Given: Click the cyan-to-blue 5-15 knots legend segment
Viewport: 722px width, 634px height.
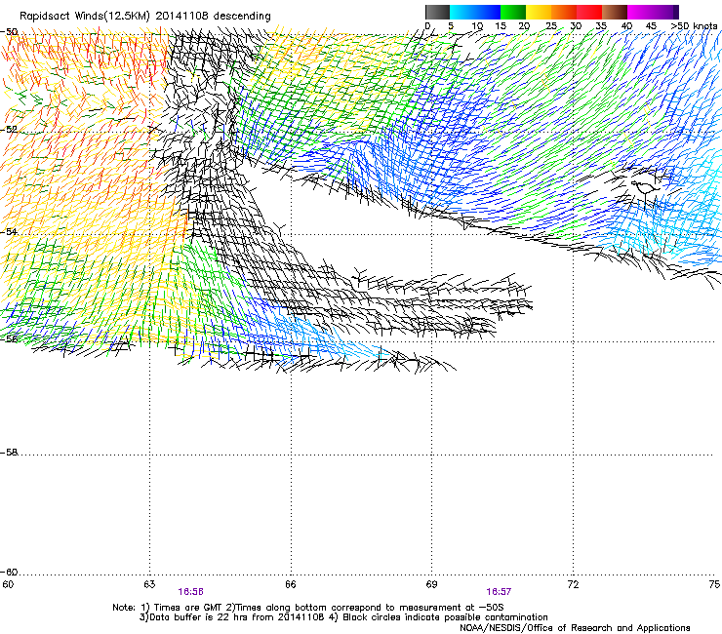Looking at the screenshot, I should click(x=474, y=12).
